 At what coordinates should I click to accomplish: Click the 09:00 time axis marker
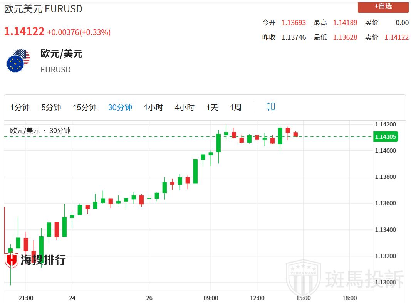tap(211, 298)
